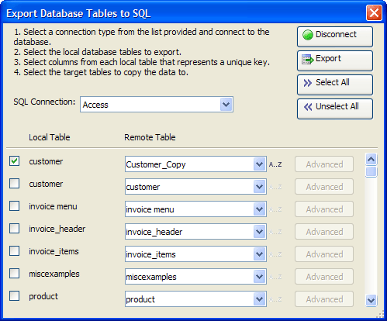
Task: Open the SQL Connection Access dropdown
Action: 226,105
